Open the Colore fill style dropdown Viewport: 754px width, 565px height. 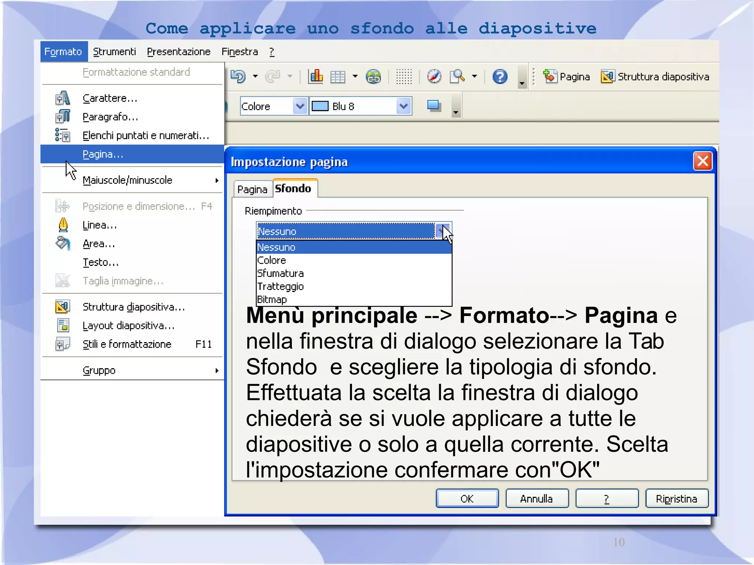pyautogui.click(x=300, y=106)
